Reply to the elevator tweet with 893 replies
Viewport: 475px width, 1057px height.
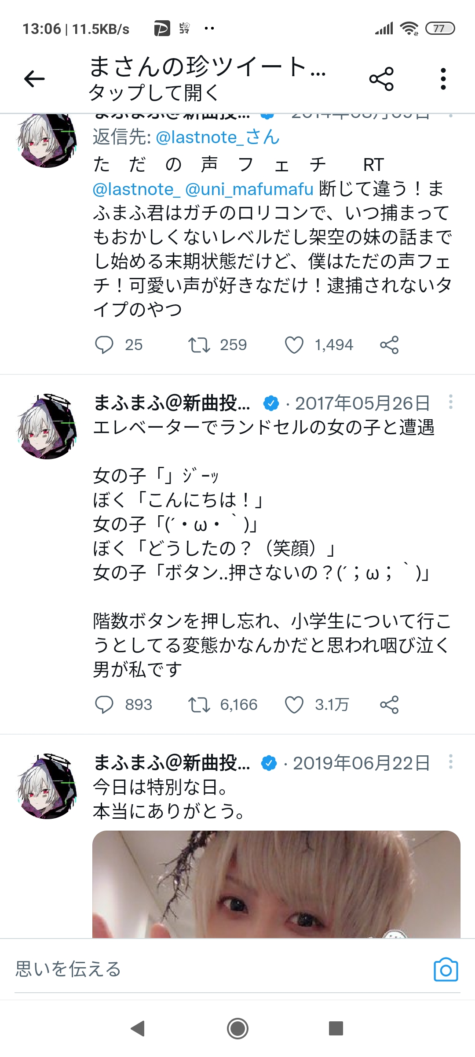click(x=104, y=705)
